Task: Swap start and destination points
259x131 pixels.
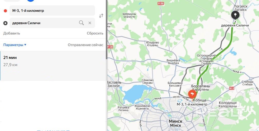Action: click(101, 16)
